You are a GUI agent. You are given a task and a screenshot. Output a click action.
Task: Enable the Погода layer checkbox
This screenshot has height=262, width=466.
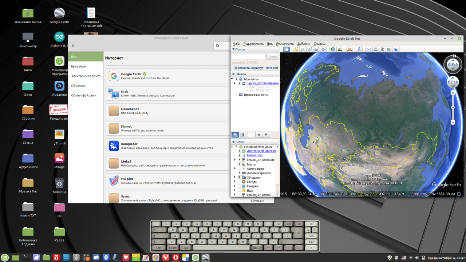239,182
